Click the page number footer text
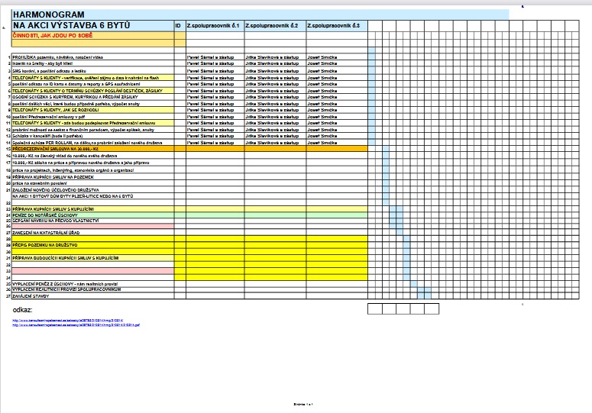The width and height of the screenshot is (592, 413). click(x=303, y=405)
